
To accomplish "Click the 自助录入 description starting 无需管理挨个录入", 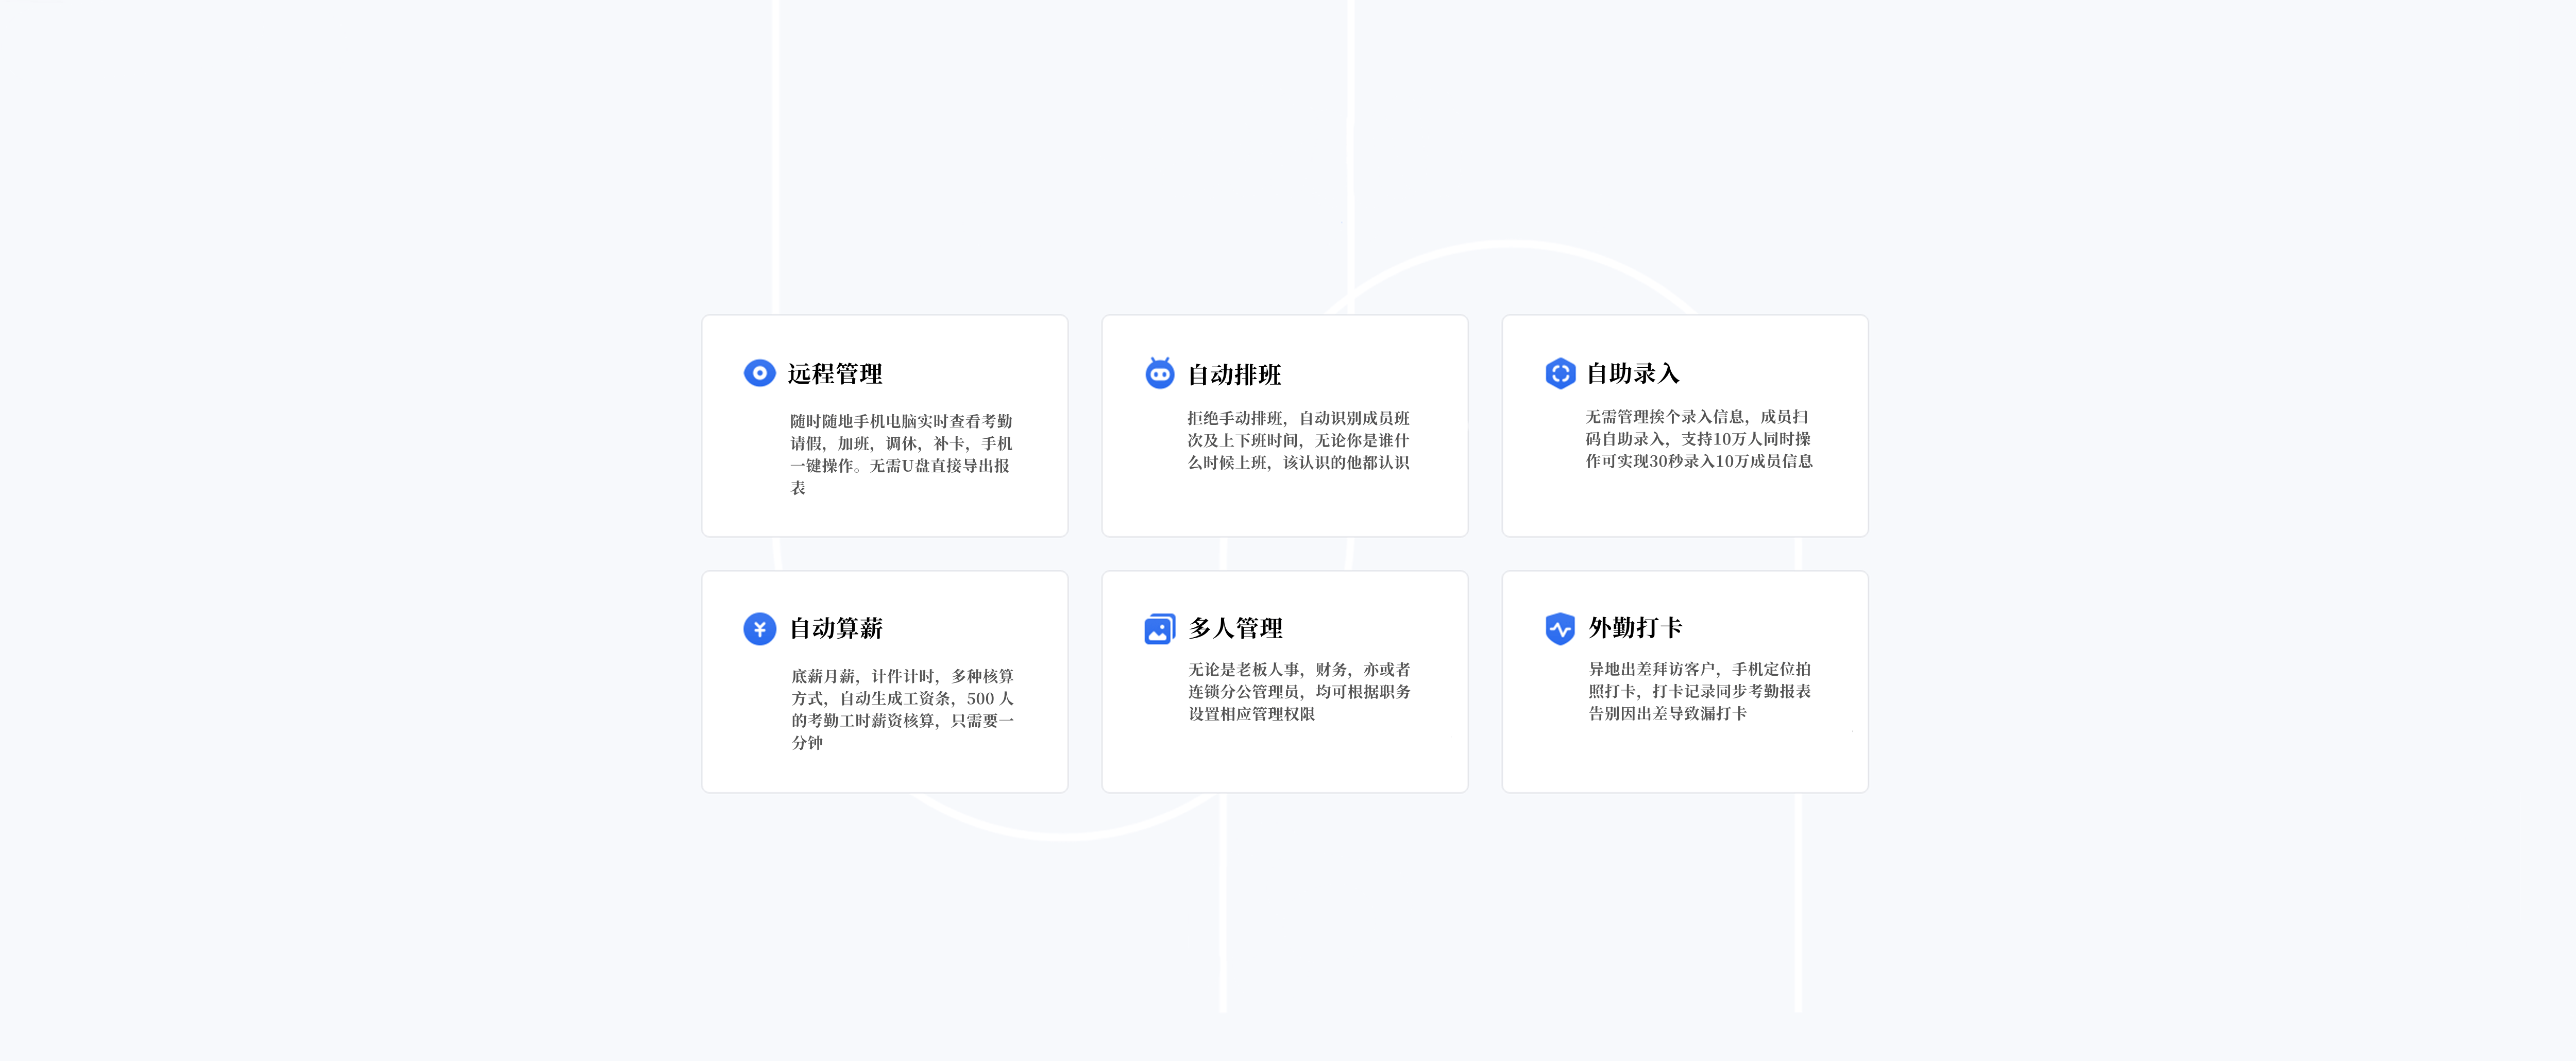I will pos(1698,439).
